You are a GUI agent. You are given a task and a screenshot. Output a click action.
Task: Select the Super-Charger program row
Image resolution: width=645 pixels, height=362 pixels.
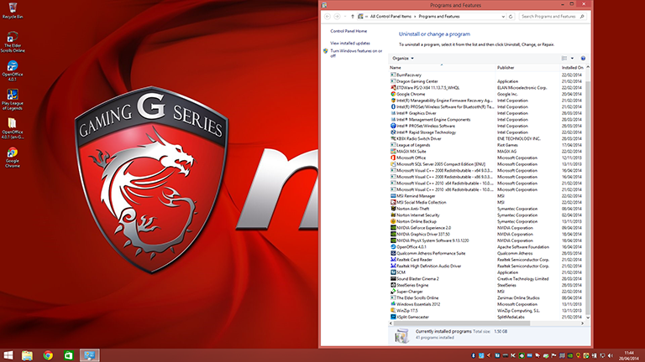486,292
